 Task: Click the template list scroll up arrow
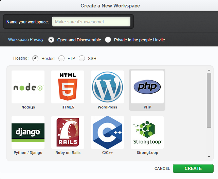[209, 71]
